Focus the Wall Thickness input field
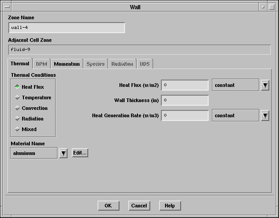Image resolution: width=279 pixels, height=218 pixels. click(x=185, y=100)
